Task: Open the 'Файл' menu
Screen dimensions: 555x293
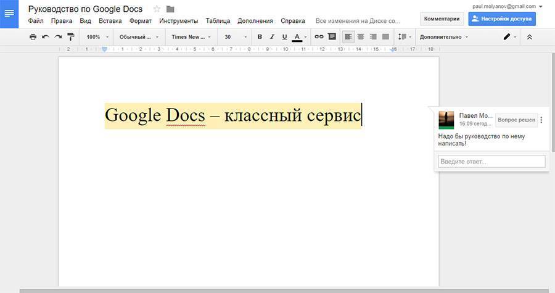Action: pos(36,21)
